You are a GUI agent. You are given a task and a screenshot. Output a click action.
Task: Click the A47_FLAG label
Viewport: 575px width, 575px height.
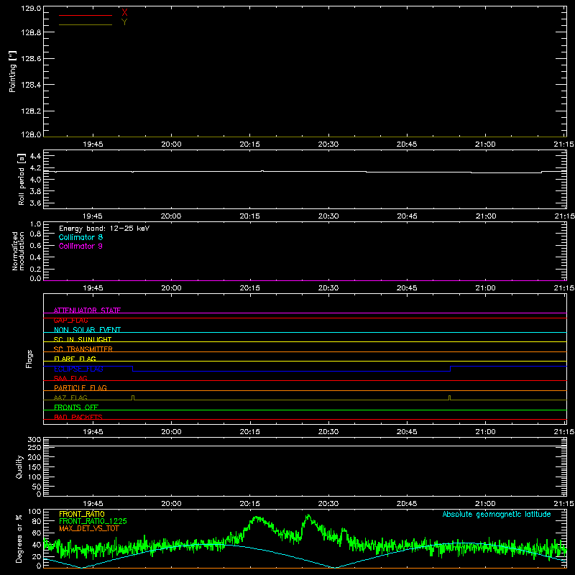tap(70, 397)
